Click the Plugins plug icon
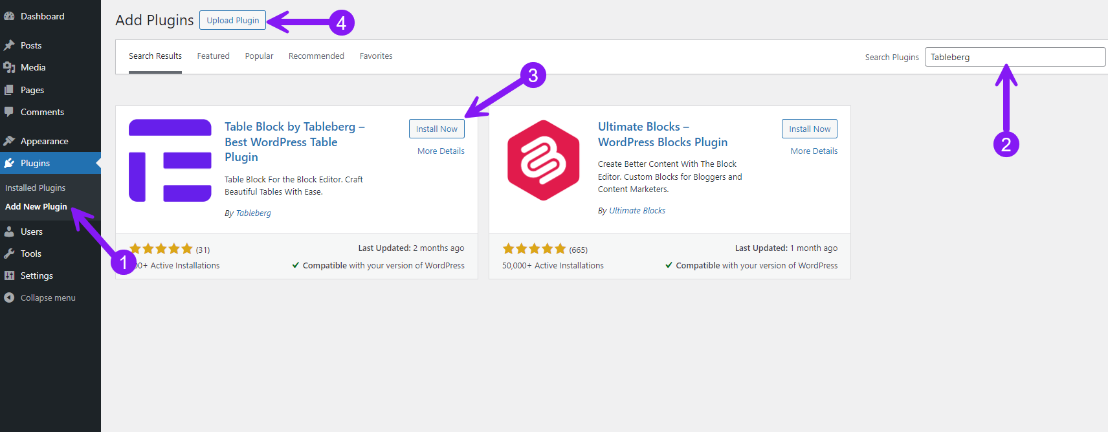 point(9,163)
